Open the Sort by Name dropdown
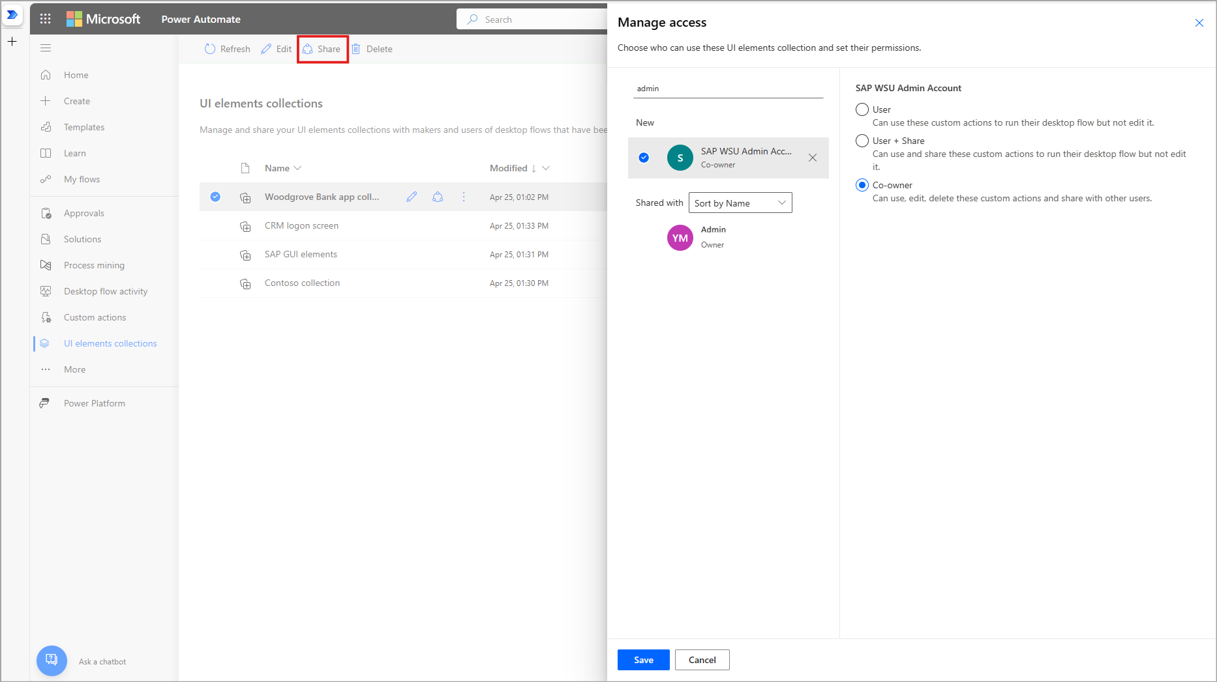 [740, 203]
